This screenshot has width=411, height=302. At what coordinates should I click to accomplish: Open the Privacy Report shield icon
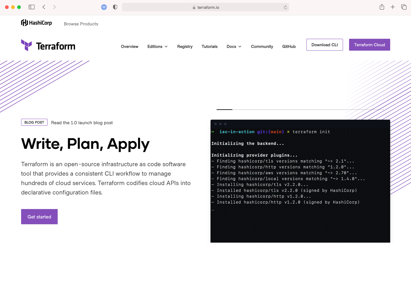[x=115, y=7]
